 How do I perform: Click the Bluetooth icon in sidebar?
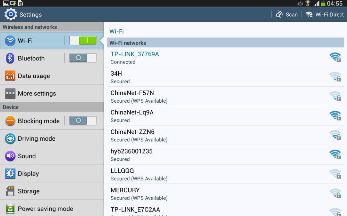click(x=10, y=58)
